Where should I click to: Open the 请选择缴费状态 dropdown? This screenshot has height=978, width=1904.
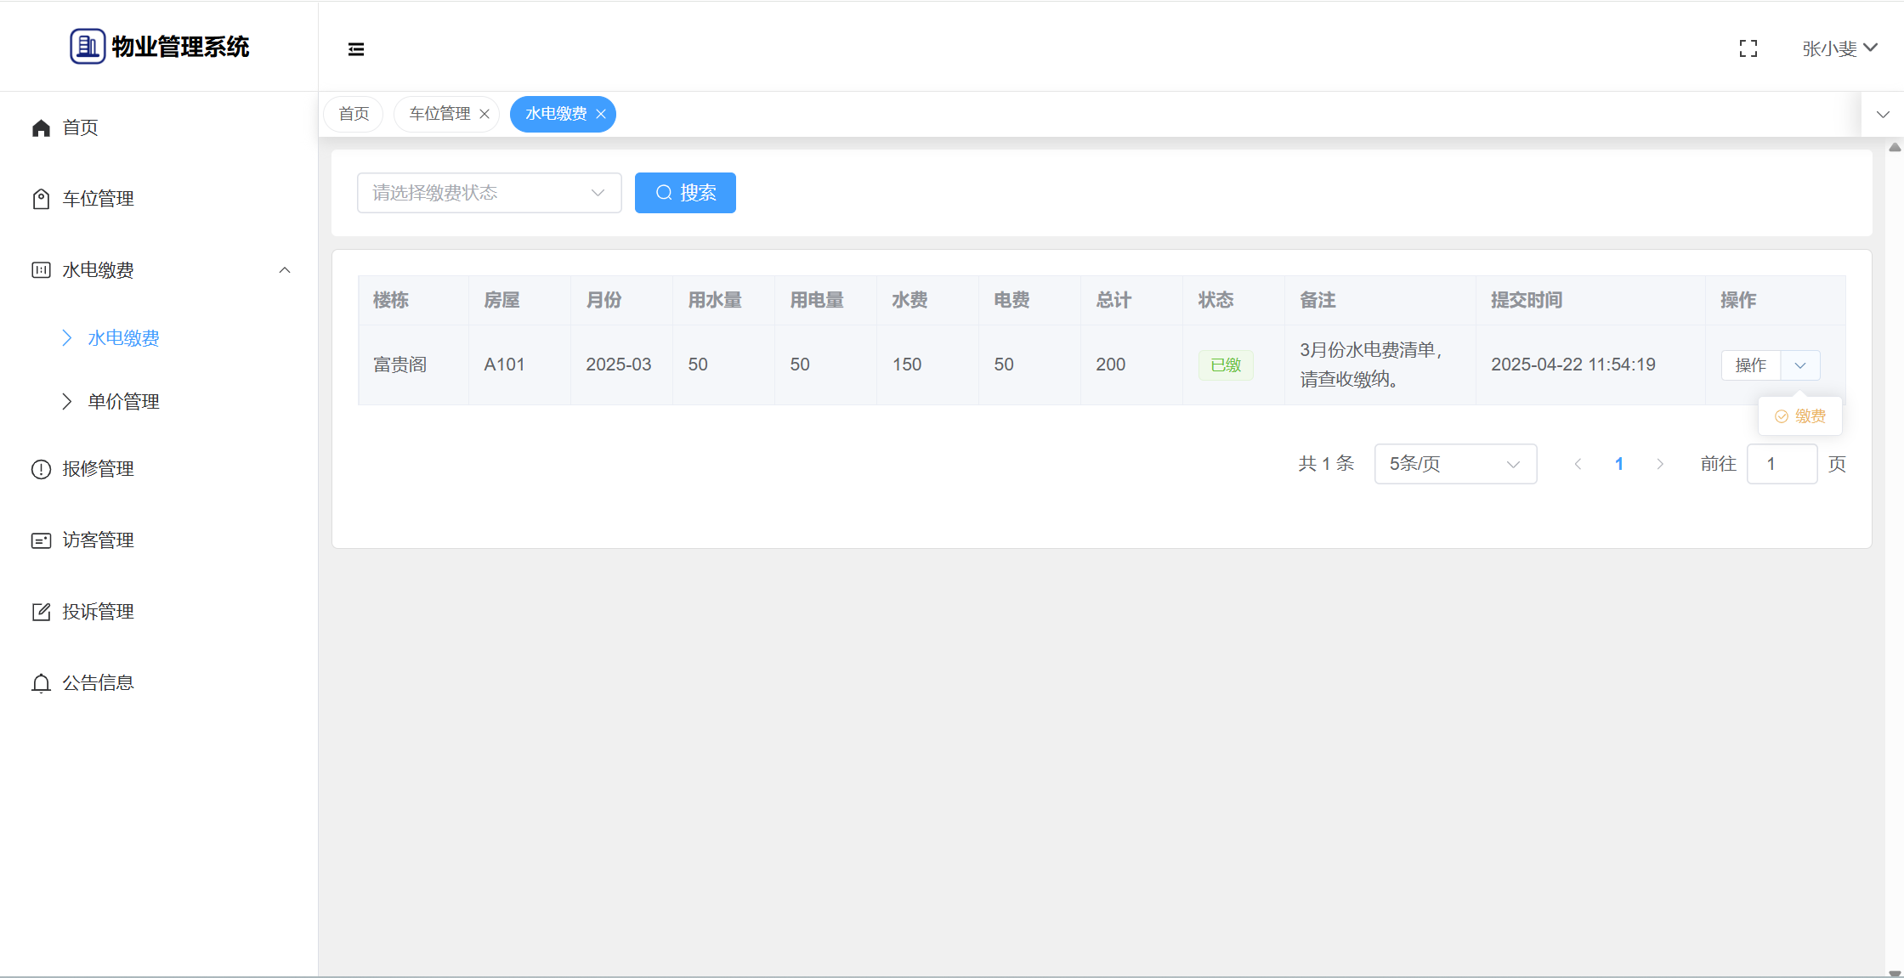click(489, 193)
